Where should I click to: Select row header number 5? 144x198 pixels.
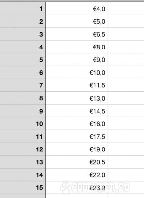coord(23,60)
